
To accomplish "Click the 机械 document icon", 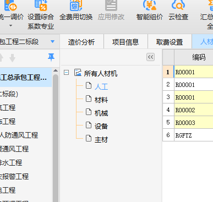I will [x=89, y=112].
